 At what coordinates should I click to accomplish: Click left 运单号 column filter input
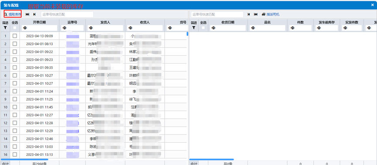point(72,28)
